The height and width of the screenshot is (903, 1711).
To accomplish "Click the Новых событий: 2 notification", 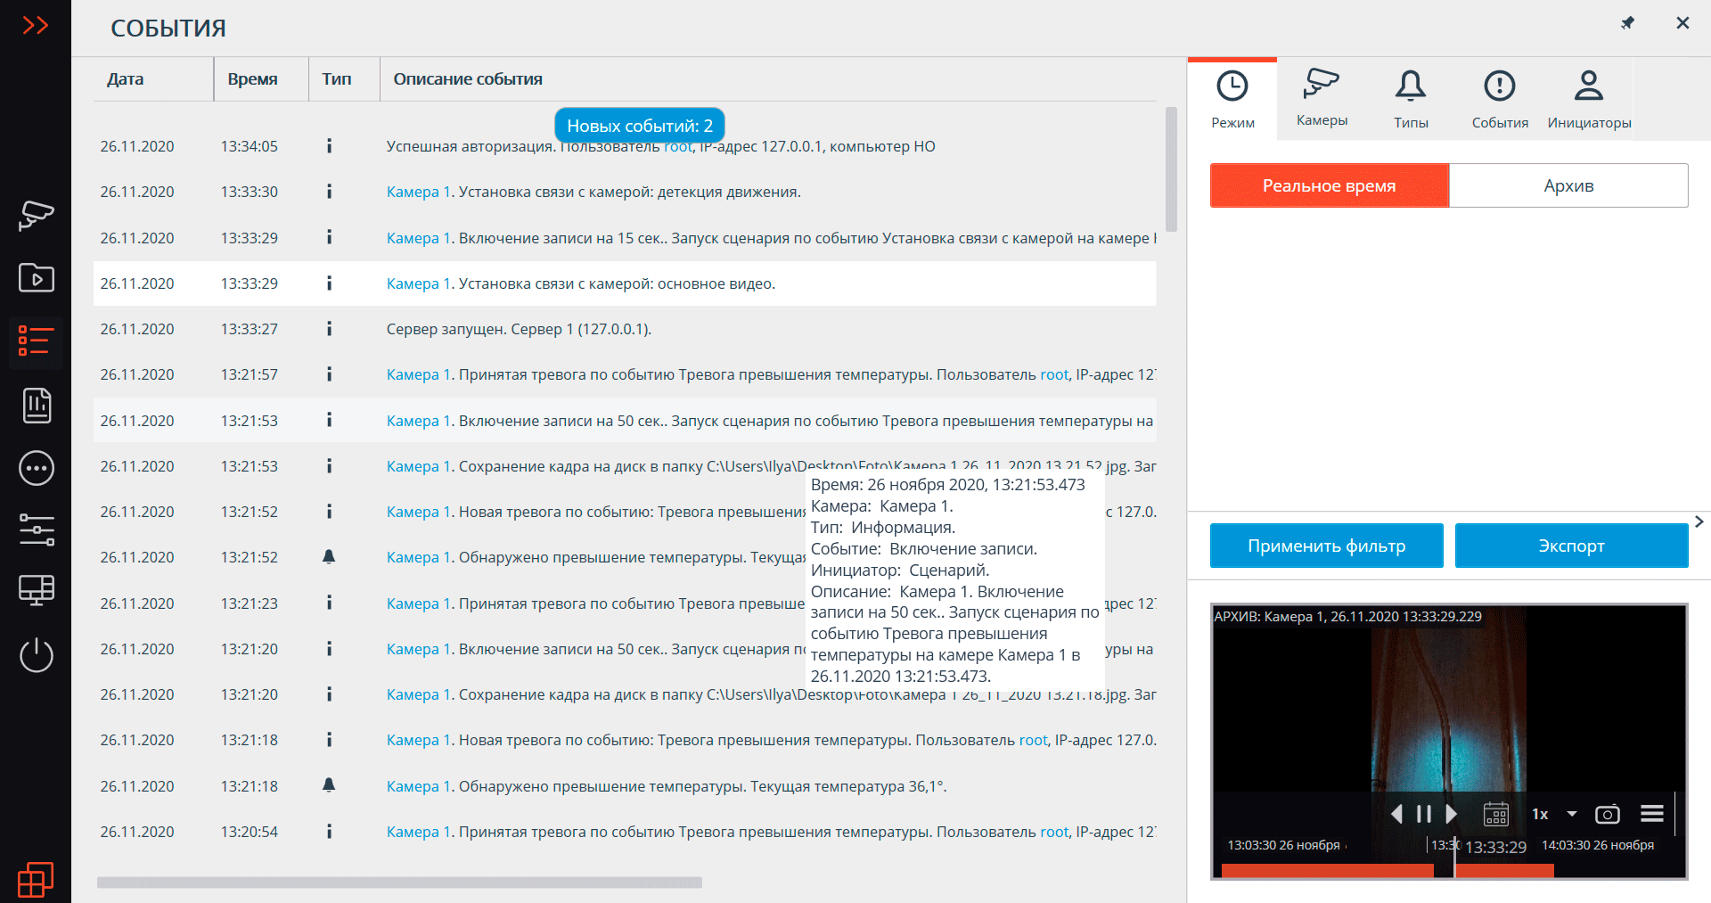I will pyautogui.click(x=640, y=126).
